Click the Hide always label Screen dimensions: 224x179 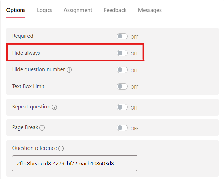[x=26, y=53]
